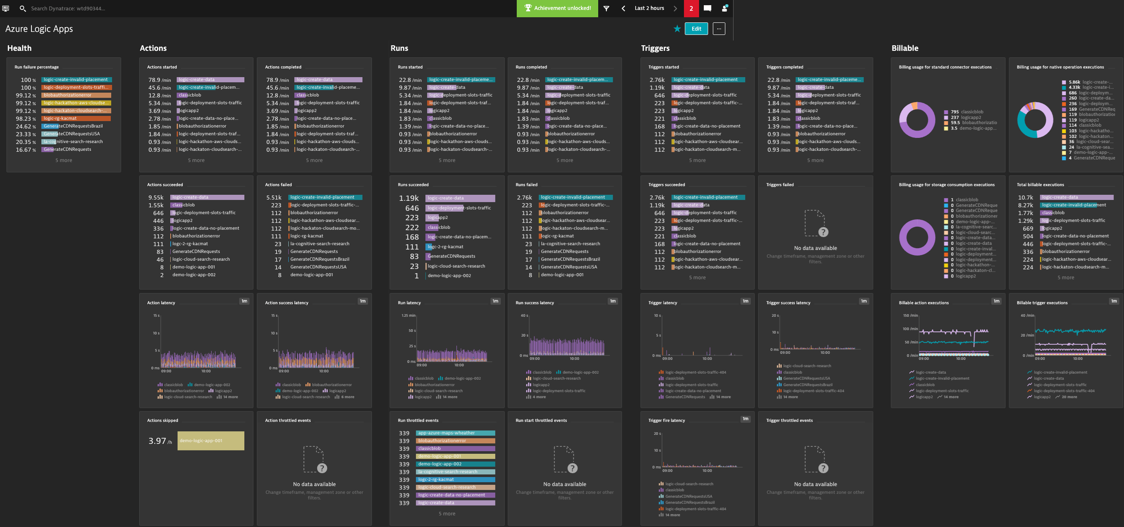Expand 5 more in Actions started tile
The image size is (1124, 527).
click(x=196, y=160)
